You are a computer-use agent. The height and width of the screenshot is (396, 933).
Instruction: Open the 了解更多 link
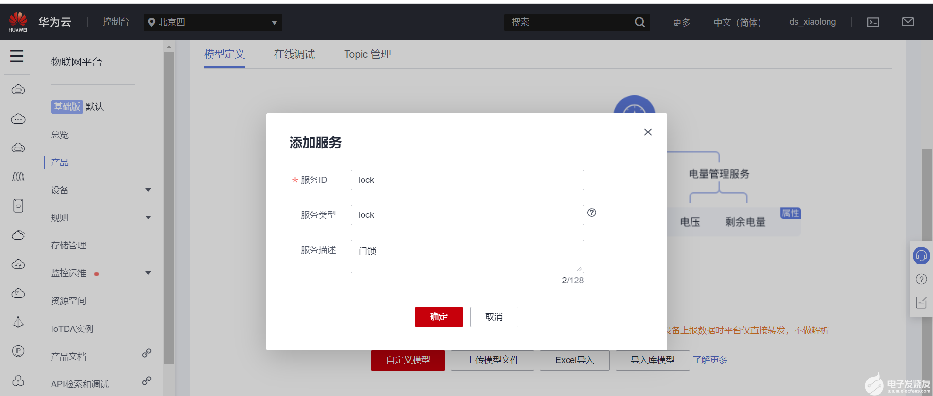710,360
